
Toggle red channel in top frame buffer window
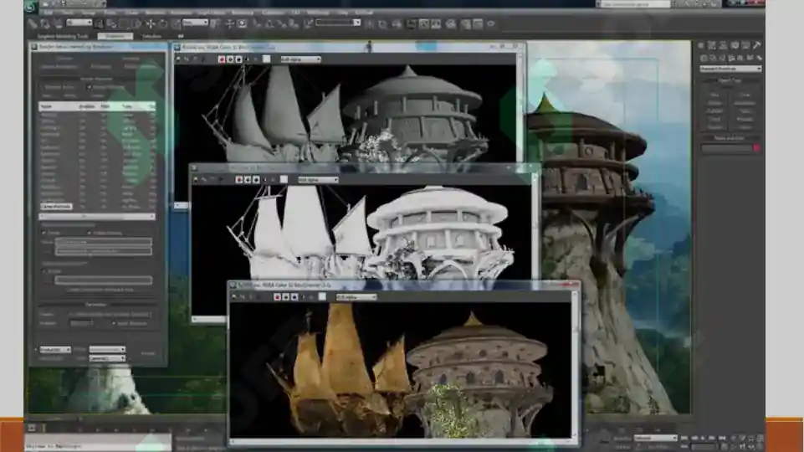tap(221, 59)
